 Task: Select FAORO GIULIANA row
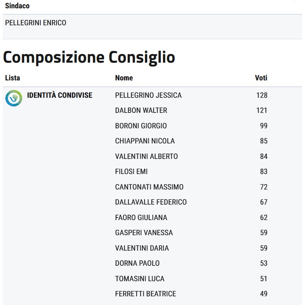point(141,217)
